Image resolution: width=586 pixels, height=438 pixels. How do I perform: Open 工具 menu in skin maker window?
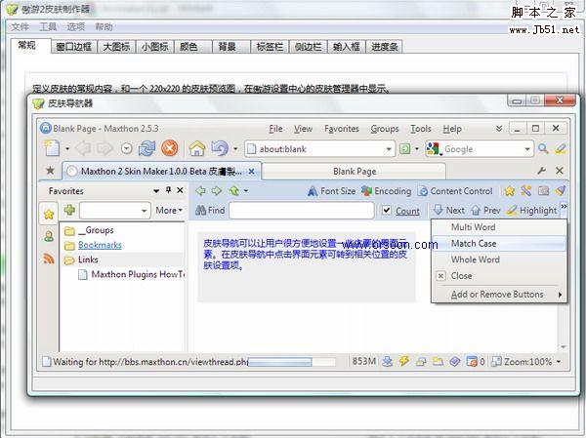tap(48, 27)
